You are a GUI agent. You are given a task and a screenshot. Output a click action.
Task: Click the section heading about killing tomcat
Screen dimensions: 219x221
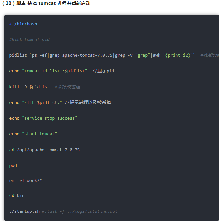(x=46, y=3)
